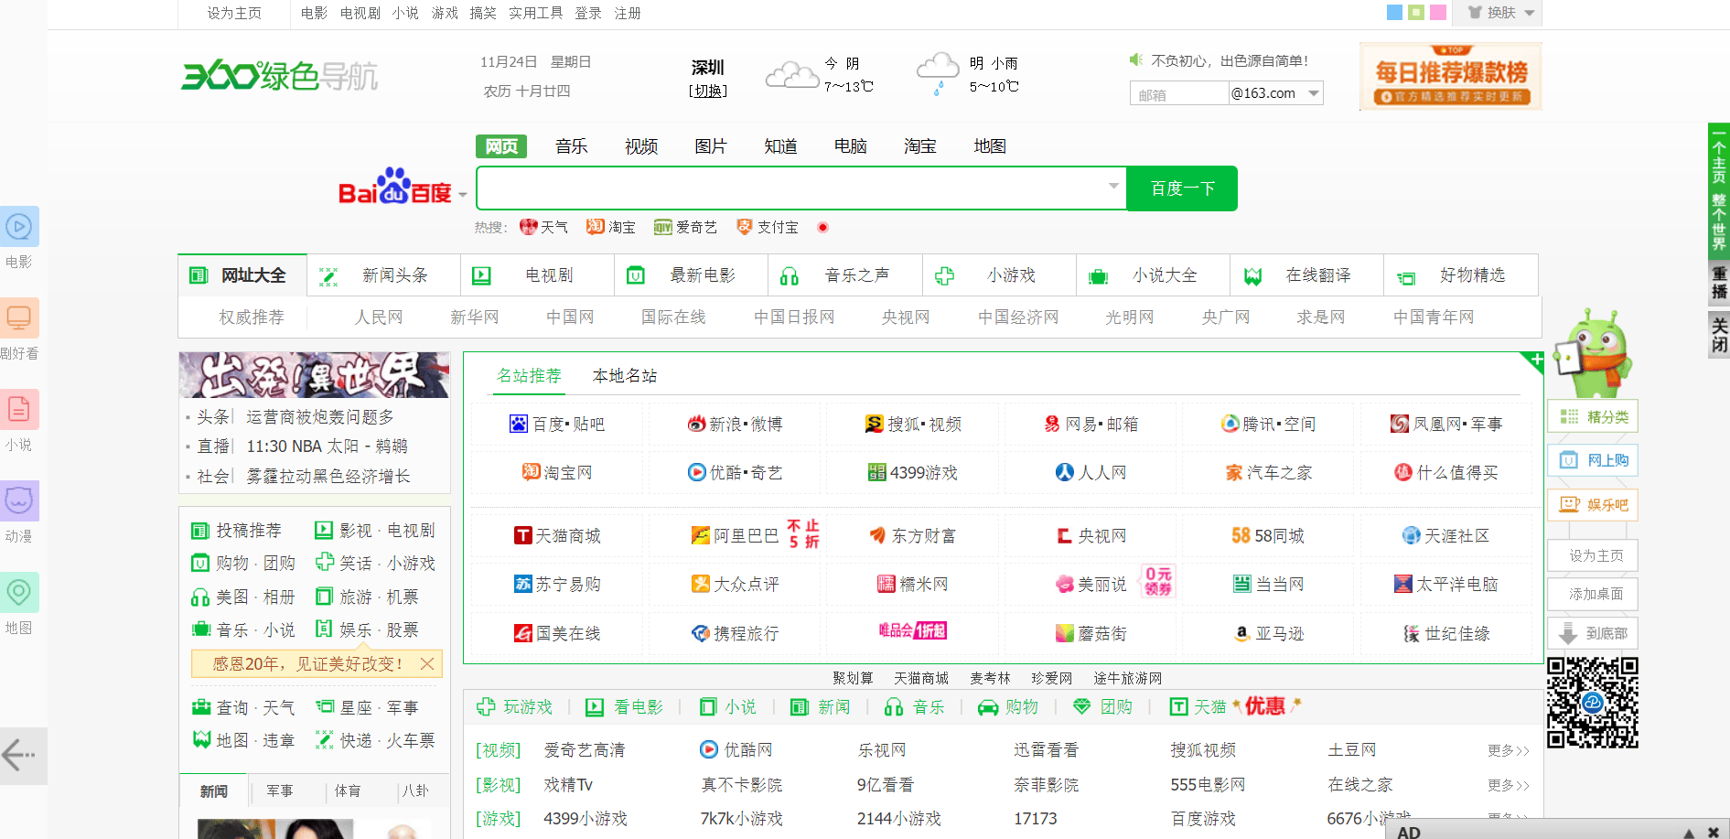Expand 更多 for the 影视 row
The image size is (1730, 839).
click(x=1508, y=785)
